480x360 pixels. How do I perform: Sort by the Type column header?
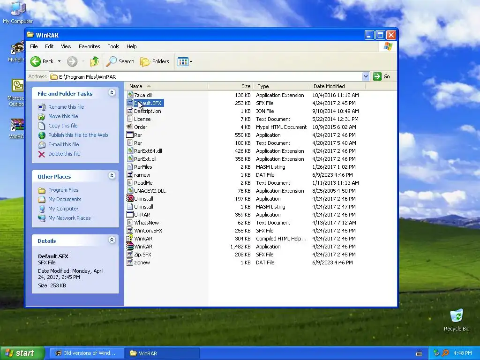pos(281,86)
